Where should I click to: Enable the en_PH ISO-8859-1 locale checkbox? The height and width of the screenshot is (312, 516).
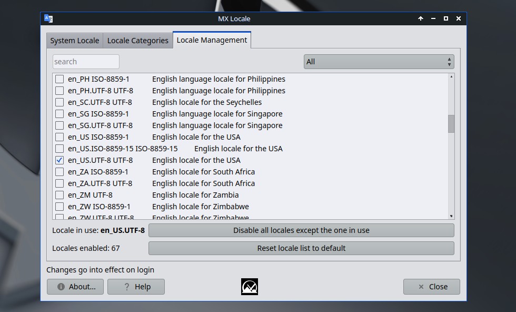(59, 79)
